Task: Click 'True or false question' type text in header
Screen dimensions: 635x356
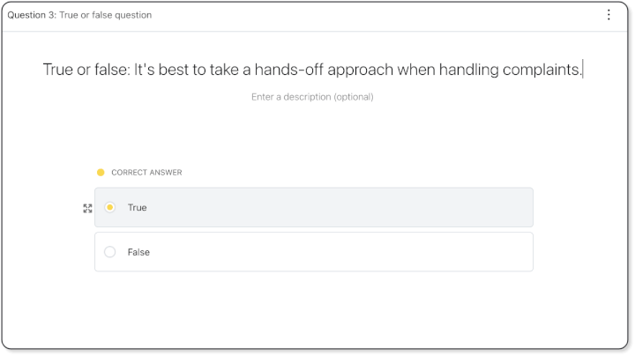Action: (106, 15)
